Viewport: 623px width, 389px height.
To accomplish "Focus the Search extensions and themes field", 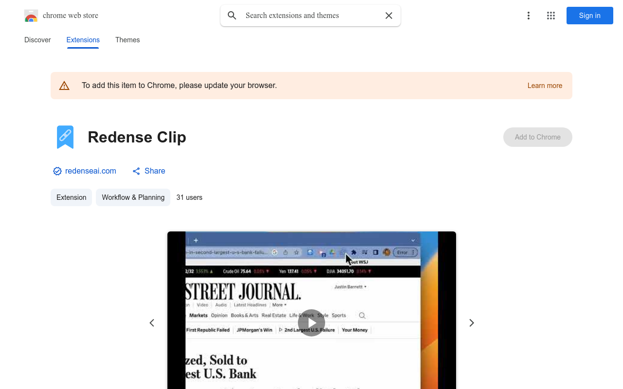I will point(311,16).
